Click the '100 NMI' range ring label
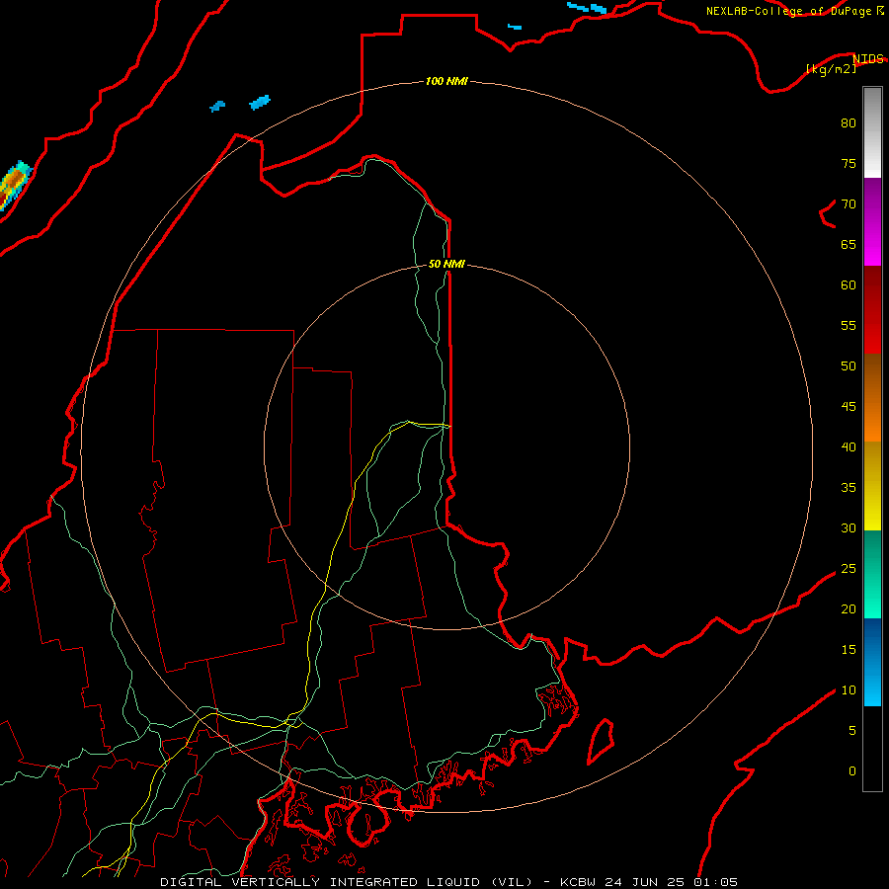This screenshot has width=889, height=889. coord(446,81)
